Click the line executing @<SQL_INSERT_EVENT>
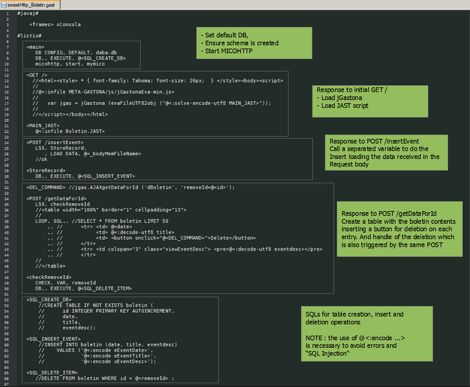 [85, 177]
